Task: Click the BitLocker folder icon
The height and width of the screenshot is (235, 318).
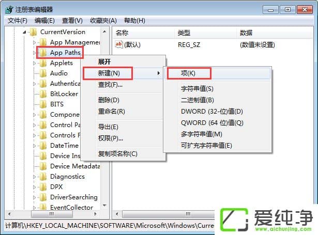Action: click(43, 94)
